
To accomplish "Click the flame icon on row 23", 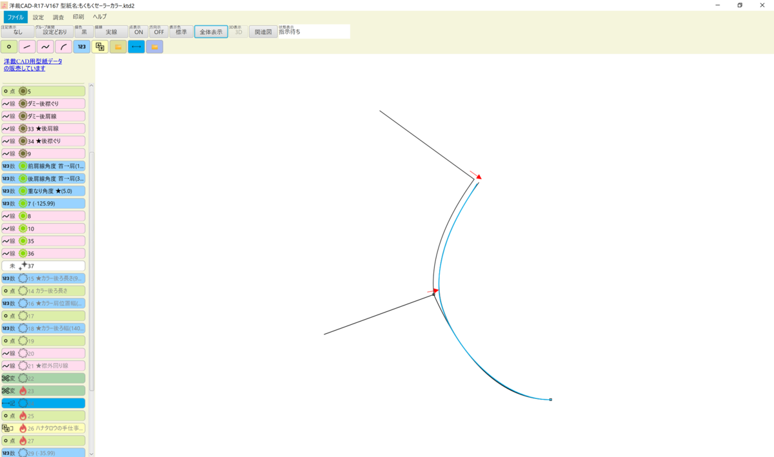I will click(23, 391).
